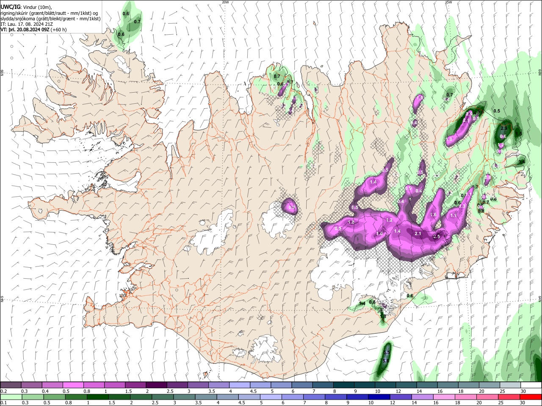The image size is (542, 406).
Task: Pick the top-row teal swatch between 12 and 14
Action: (x=406, y=385)
